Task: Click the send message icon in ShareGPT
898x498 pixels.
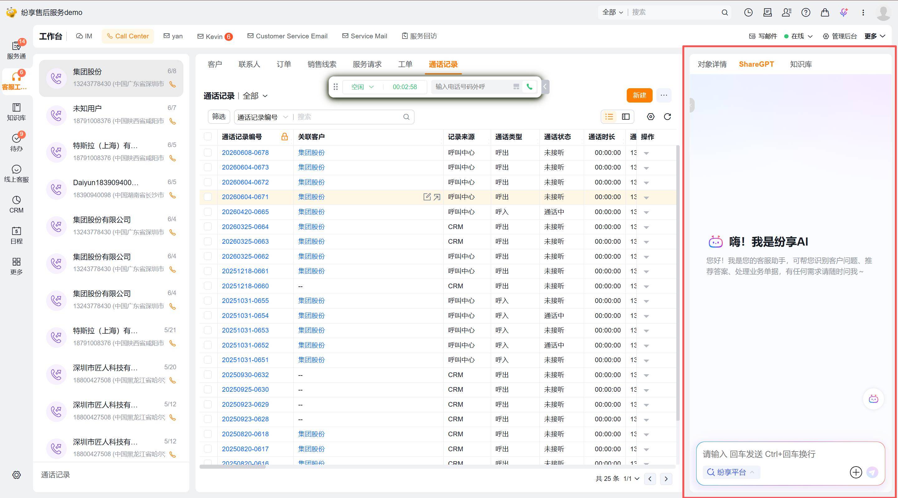Action: (872, 472)
